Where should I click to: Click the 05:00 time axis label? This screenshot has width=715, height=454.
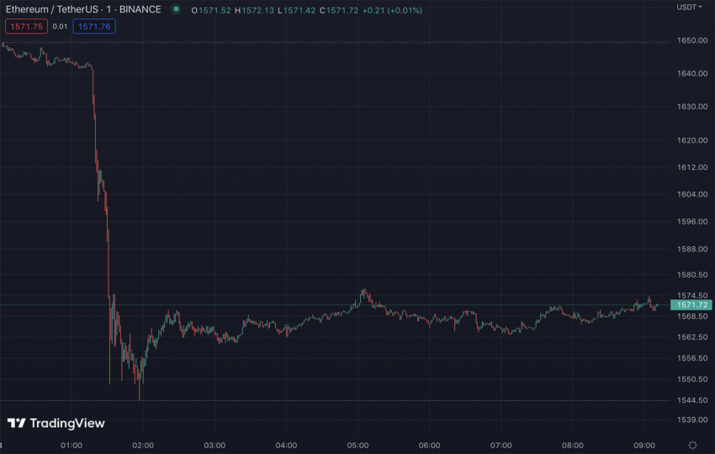click(x=358, y=446)
